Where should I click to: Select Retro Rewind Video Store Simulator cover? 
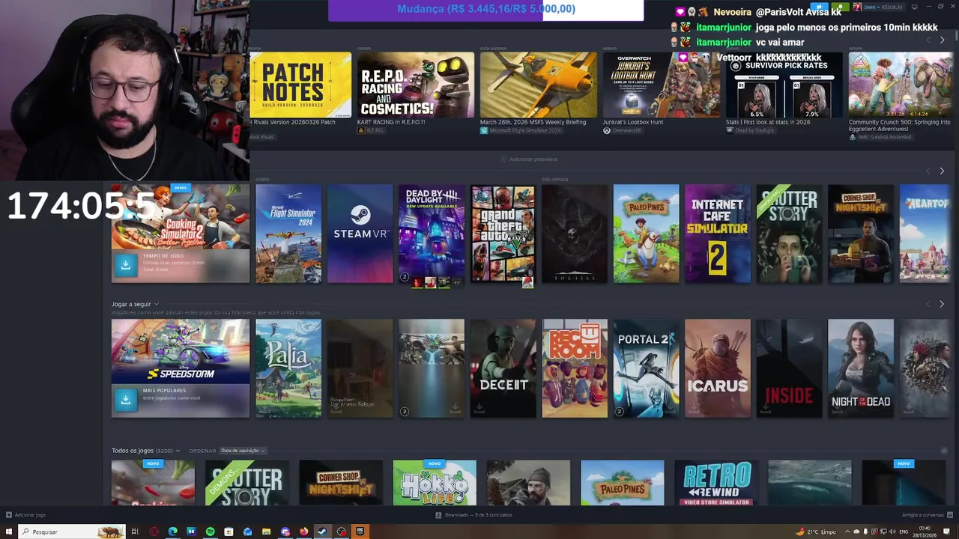716,483
